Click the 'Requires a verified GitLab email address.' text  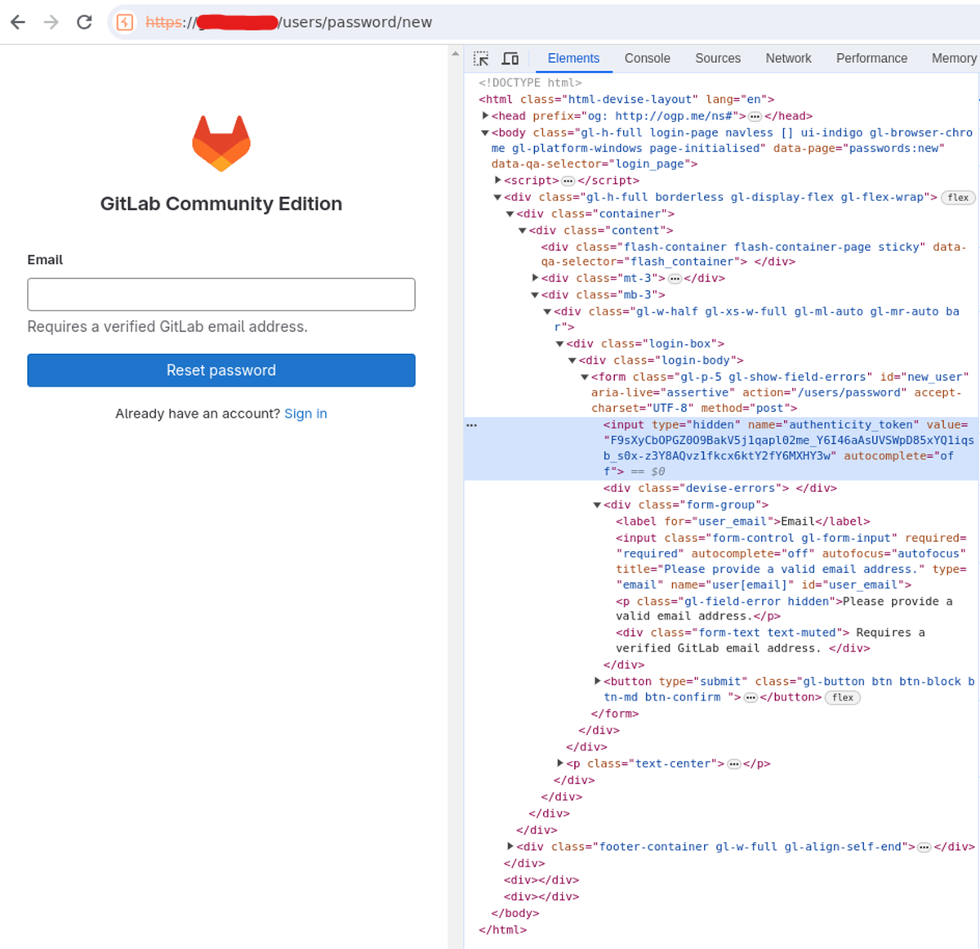[167, 327]
